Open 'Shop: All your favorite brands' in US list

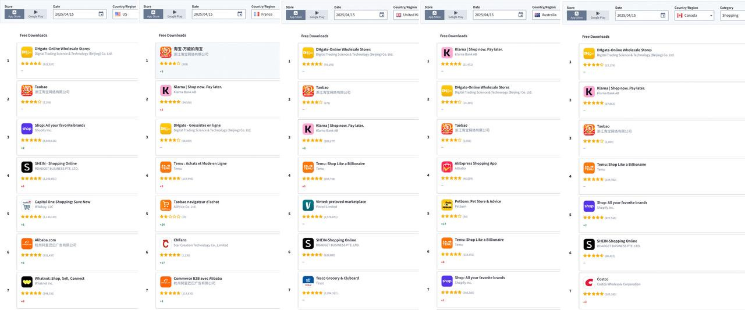60,125
